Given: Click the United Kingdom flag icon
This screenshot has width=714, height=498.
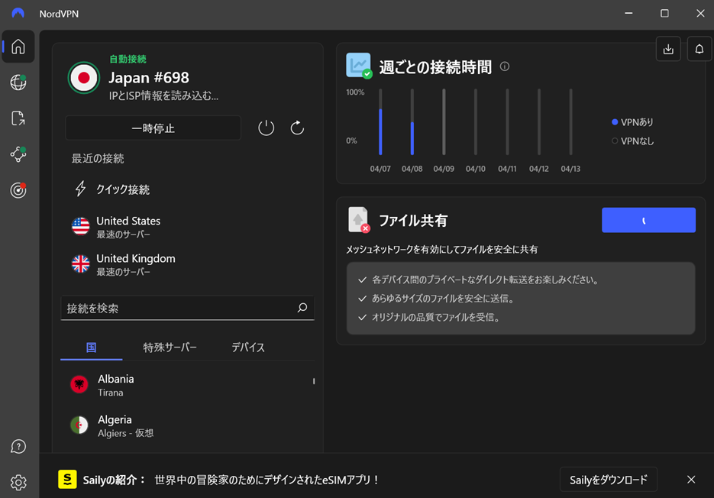Looking at the screenshot, I should click(x=81, y=264).
